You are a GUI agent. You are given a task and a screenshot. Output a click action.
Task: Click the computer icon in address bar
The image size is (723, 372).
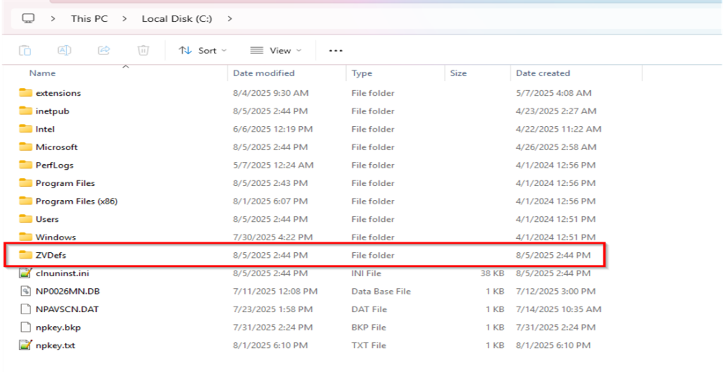click(x=28, y=18)
